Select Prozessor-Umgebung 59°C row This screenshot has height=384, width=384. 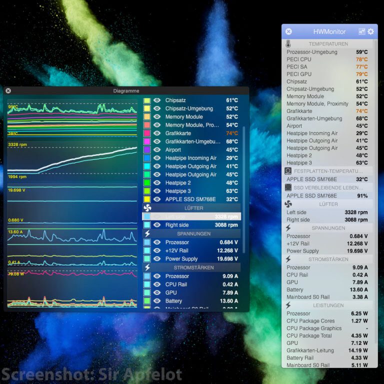click(327, 52)
